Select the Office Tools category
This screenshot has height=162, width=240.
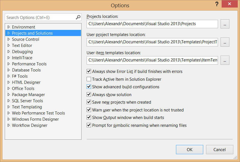[x=23, y=89]
